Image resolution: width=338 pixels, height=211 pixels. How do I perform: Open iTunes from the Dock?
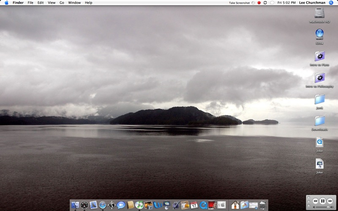[x=139, y=205]
